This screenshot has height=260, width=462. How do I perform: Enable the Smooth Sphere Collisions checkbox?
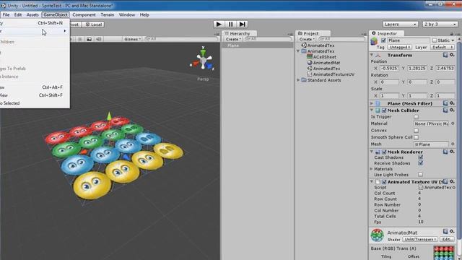pyautogui.click(x=416, y=137)
